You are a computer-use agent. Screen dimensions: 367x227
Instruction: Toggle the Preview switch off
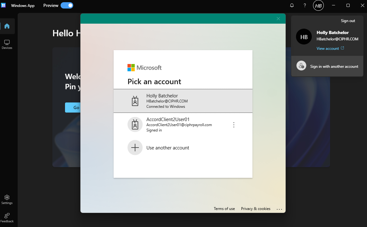point(67,5)
